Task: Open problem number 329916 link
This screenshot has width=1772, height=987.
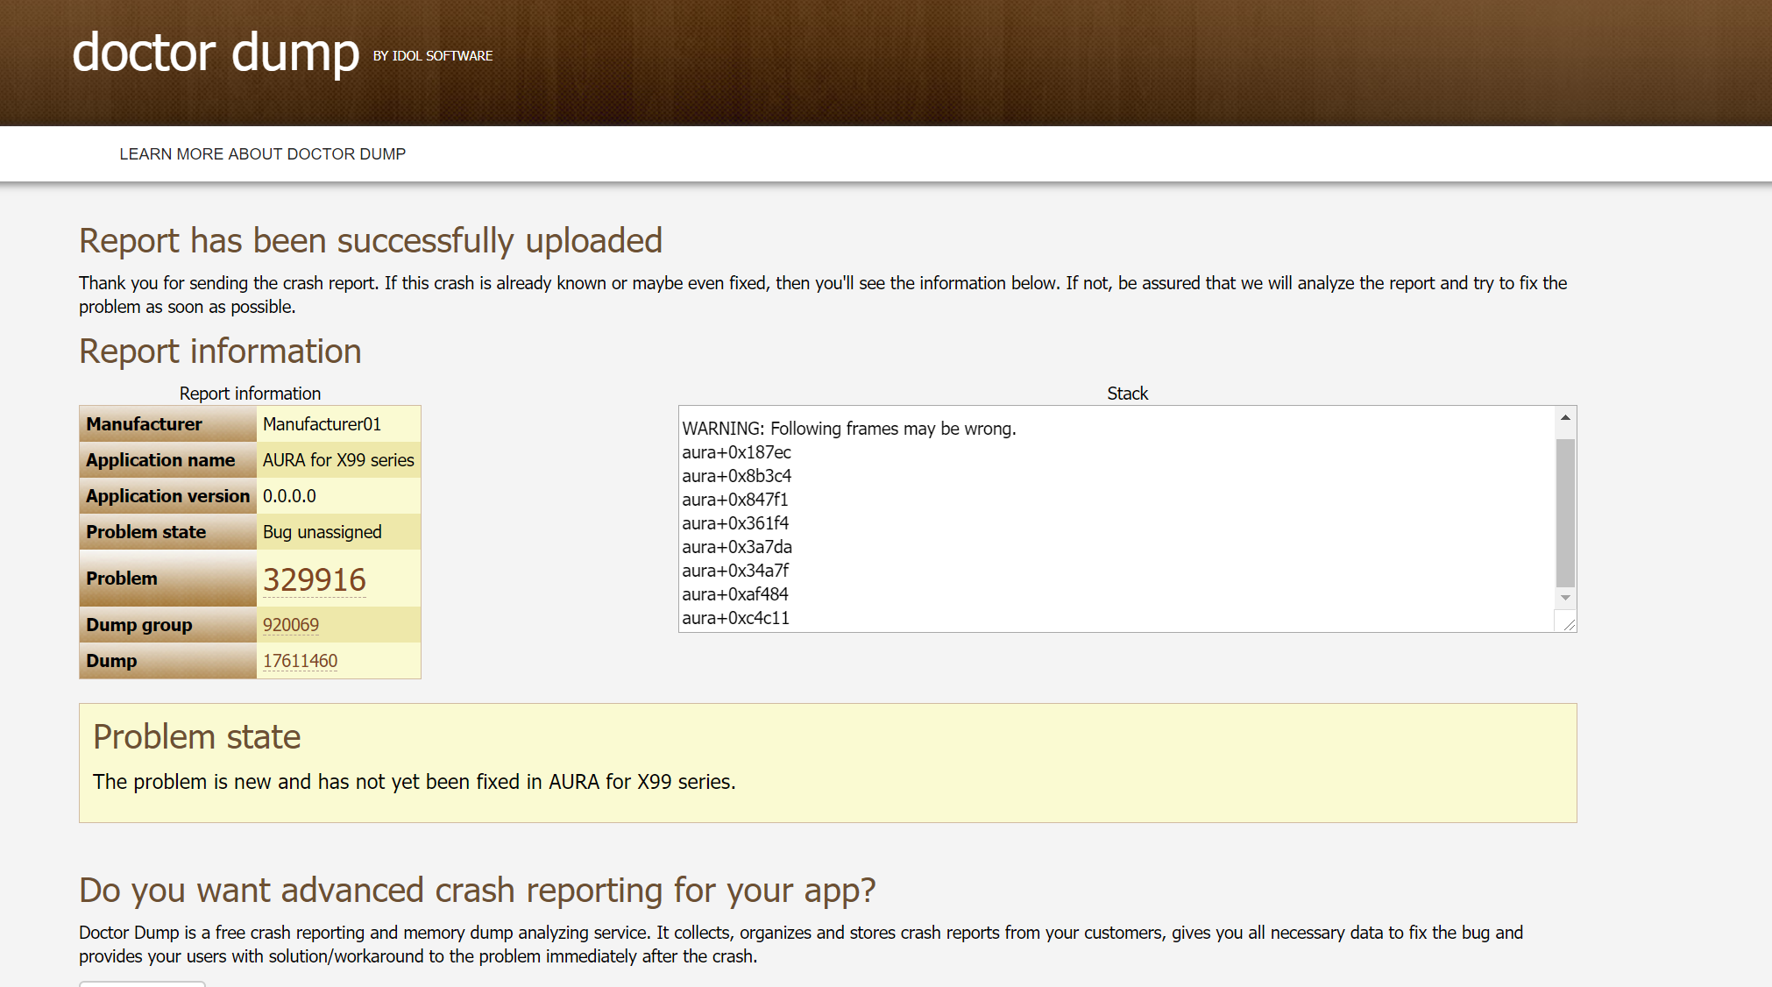Action: coord(314,579)
